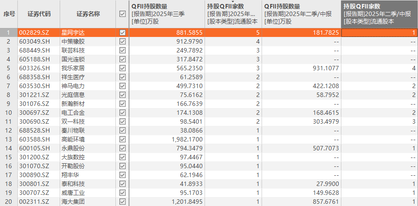Toggle the checkbox for 永鼎股份
This screenshot has height=206, width=418.
[123, 148]
